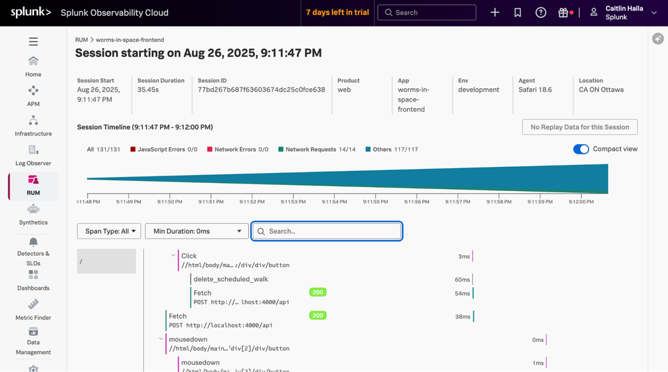Image resolution: width=668 pixels, height=372 pixels.
Task: Click the CA ON Ottawa location value
Action: pyautogui.click(x=601, y=89)
